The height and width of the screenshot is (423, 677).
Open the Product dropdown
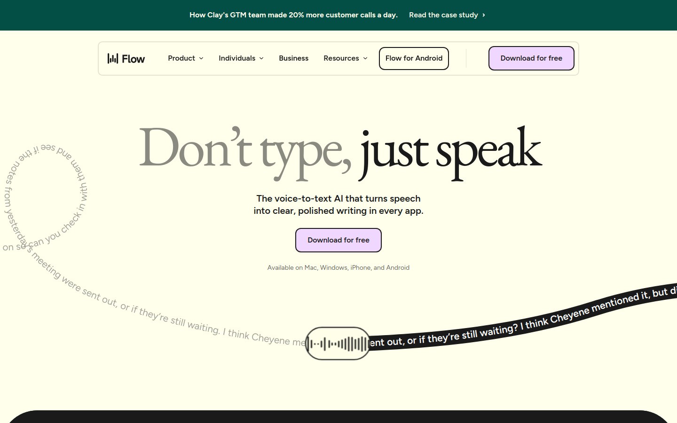(x=181, y=58)
